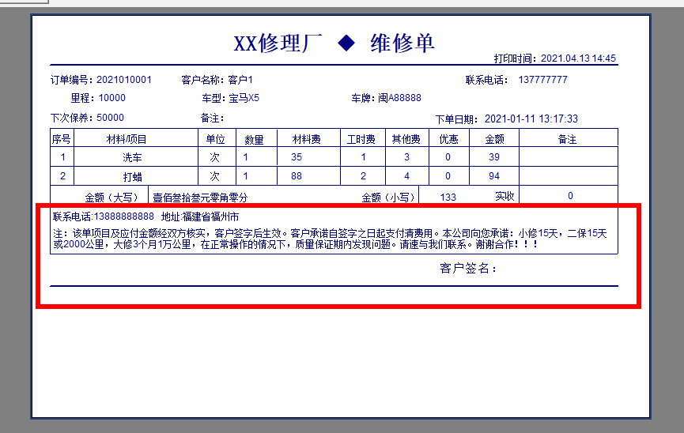This screenshot has width=684, height=433.
Task: Select the contact phone 137777777
Action: [x=542, y=80]
